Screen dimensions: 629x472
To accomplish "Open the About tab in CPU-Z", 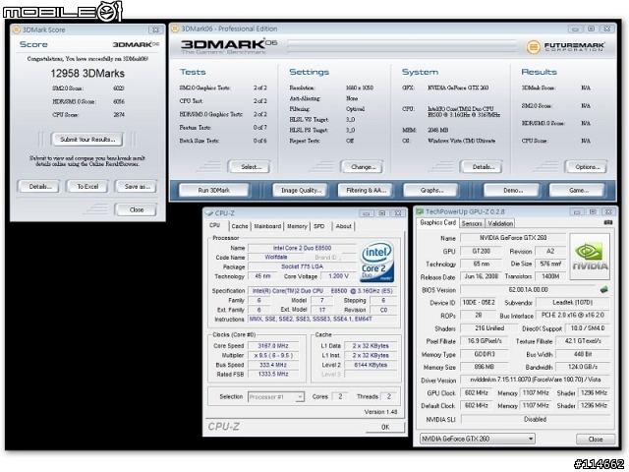I will click(343, 226).
